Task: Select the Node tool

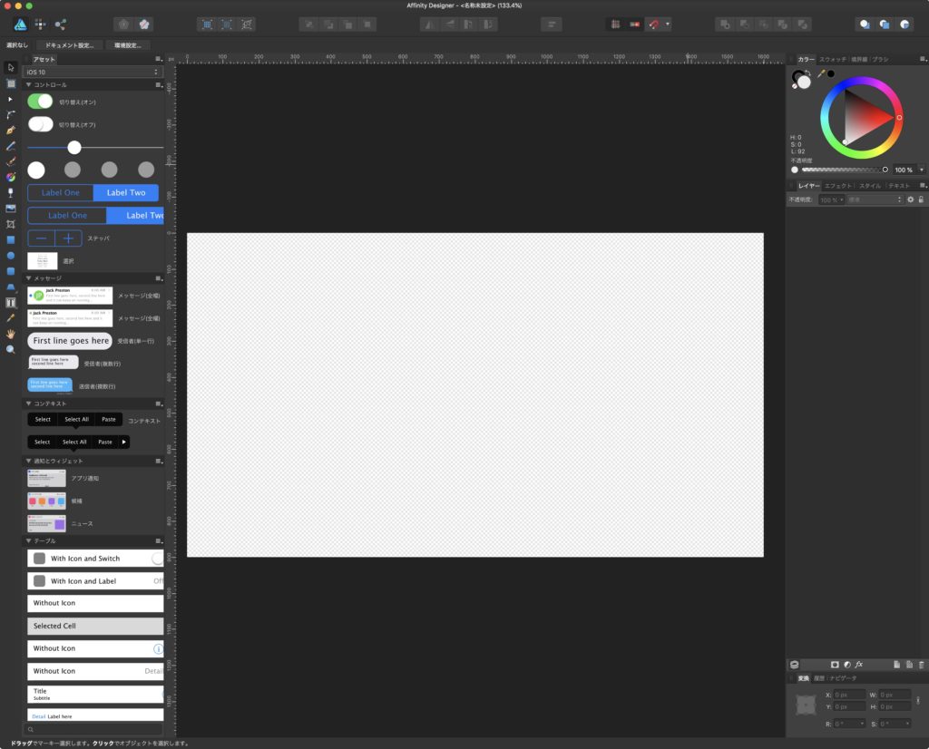Action: pos(11,99)
